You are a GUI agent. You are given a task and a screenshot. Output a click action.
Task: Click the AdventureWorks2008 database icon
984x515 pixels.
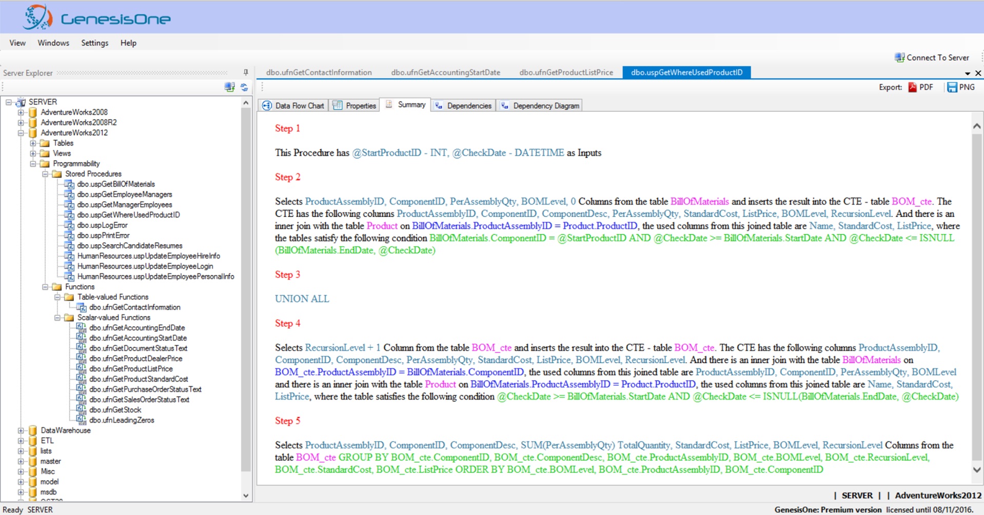point(33,112)
